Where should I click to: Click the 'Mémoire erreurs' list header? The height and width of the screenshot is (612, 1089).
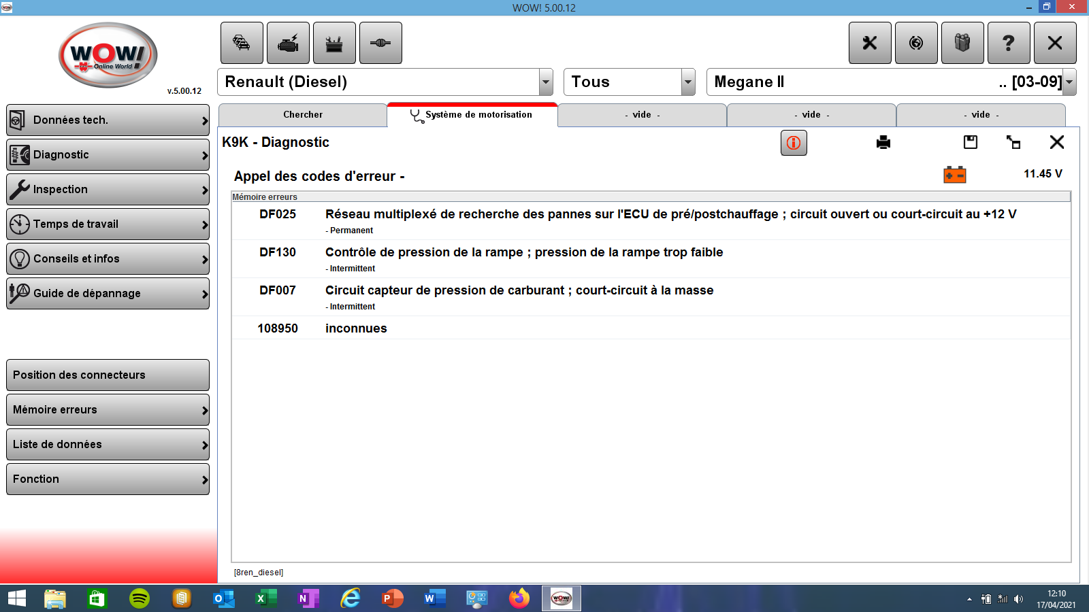click(x=265, y=197)
